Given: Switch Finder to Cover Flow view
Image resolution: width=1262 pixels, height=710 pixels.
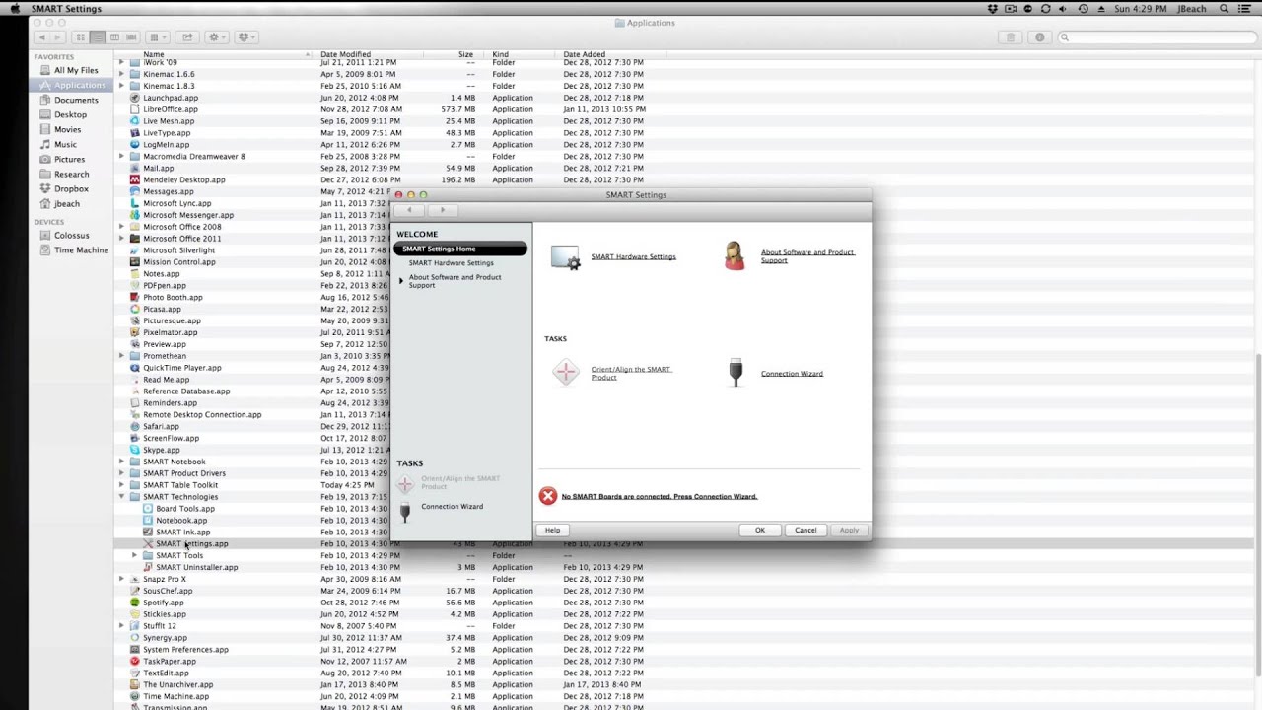Looking at the screenshot, I should point(131,37).
